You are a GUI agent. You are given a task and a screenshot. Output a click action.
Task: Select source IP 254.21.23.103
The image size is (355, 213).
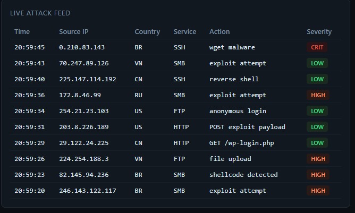[84, 111]
